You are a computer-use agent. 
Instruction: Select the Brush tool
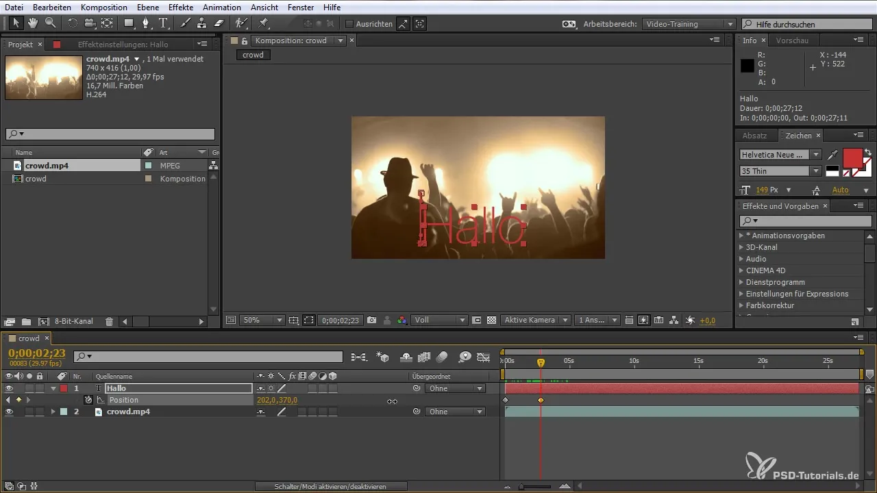pyautogui.click(x=185, y=23)
